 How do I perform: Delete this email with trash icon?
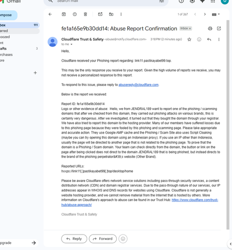[x=85, y=14]
